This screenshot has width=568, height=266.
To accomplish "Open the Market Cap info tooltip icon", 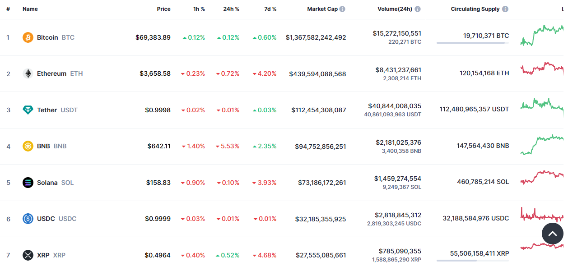I will (342, 9).
